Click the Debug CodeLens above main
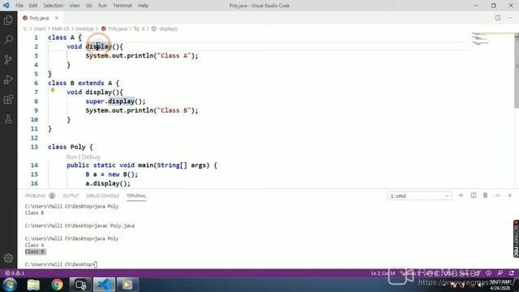The image size is (519, 292). [x=91, y=157]
